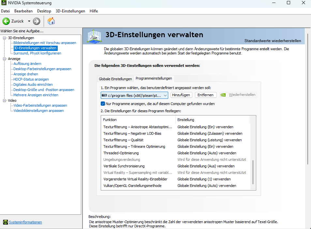
Task: Select Texturfilterung – Anisotrope Abtastoptimierung row
Action: (175, 127)
